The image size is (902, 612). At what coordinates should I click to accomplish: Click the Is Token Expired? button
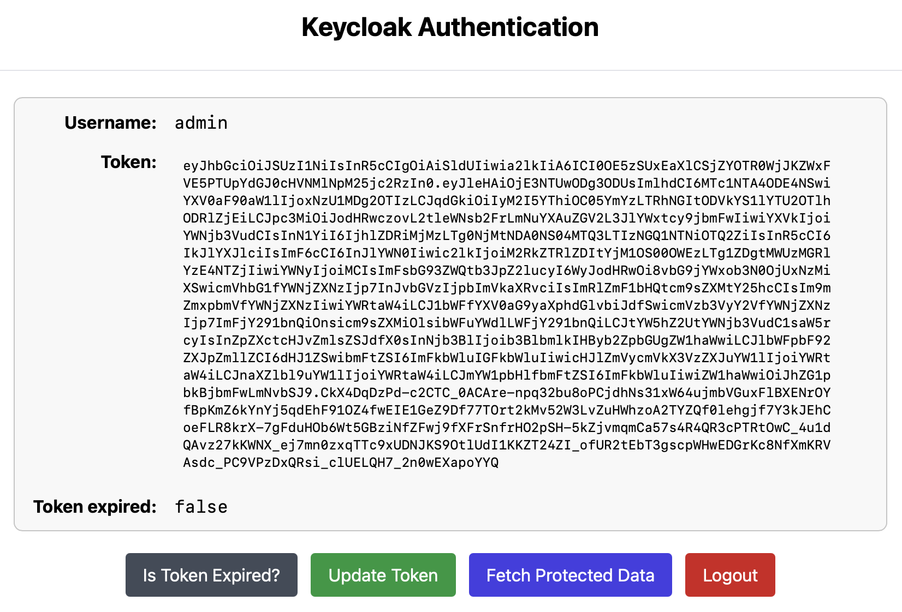tap(211, 575)
